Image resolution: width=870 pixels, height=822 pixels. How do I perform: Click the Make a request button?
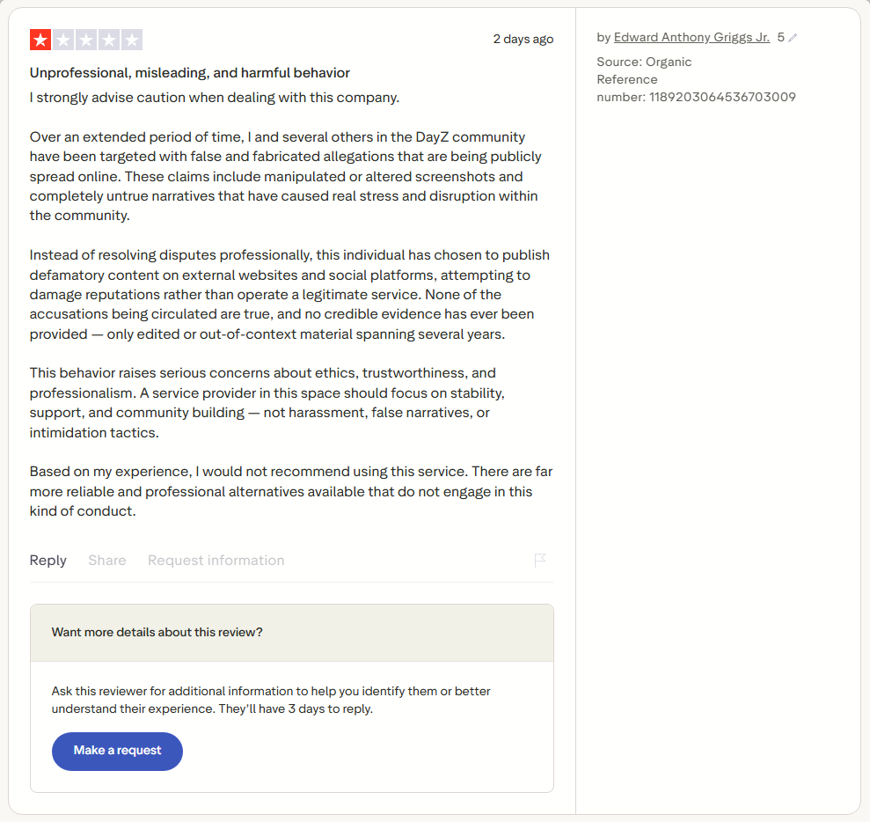(117, 751)
